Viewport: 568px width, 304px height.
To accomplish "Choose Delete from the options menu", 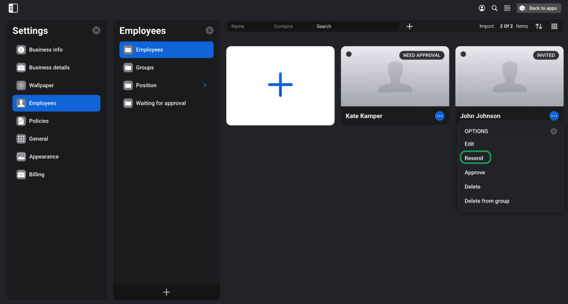I will point(473,186).
